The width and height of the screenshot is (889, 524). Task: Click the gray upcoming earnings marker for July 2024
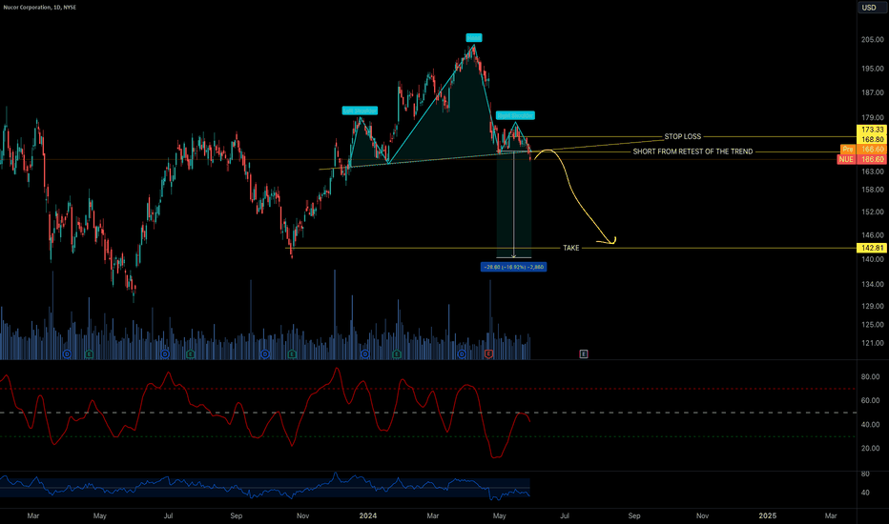[x=584, y=354]
